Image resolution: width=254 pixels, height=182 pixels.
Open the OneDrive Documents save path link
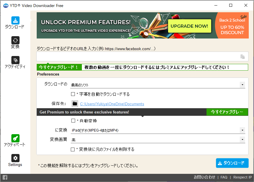click(112, 104)
